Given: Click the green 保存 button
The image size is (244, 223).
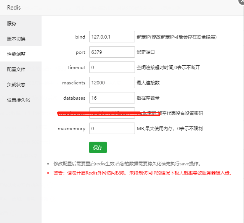Looking at the screenshot, I should 98,147.
